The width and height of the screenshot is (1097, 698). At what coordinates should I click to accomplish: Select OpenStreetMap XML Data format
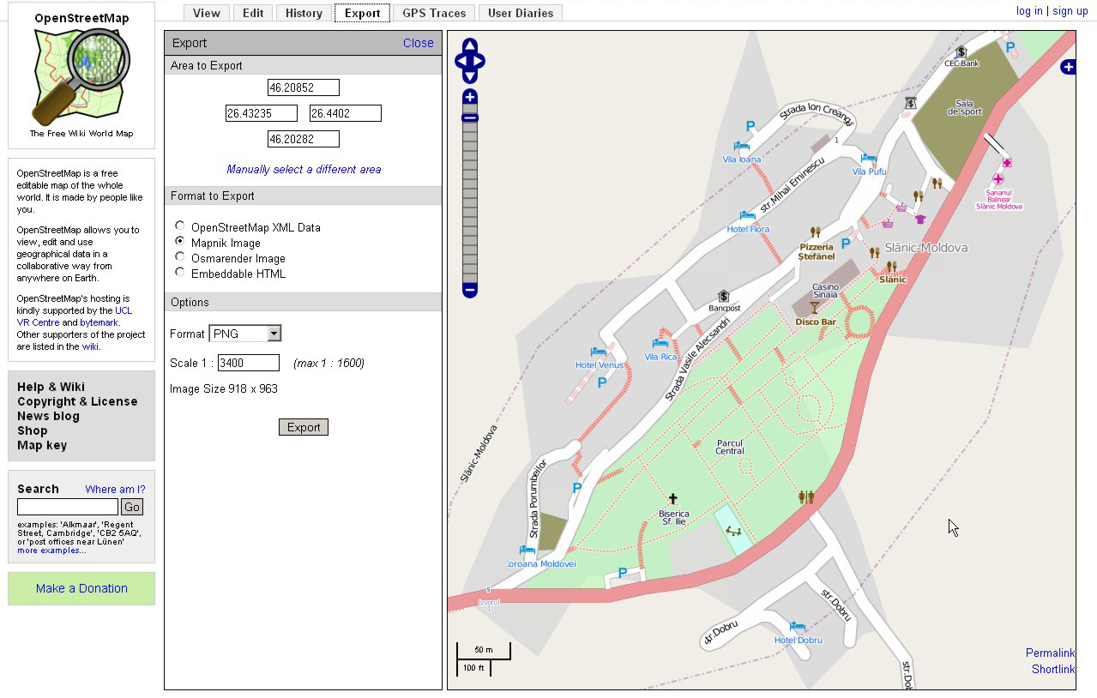pos(179,226)
